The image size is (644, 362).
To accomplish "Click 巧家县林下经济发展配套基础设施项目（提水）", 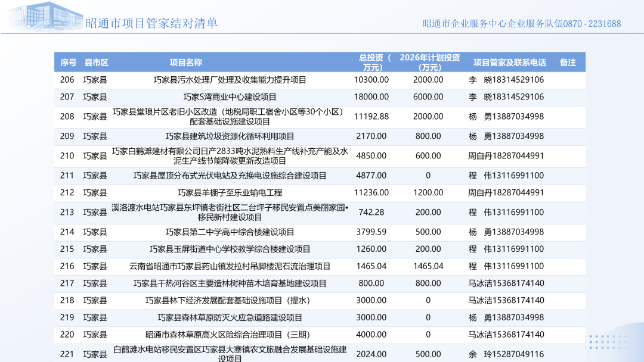I will coord(230,301).
